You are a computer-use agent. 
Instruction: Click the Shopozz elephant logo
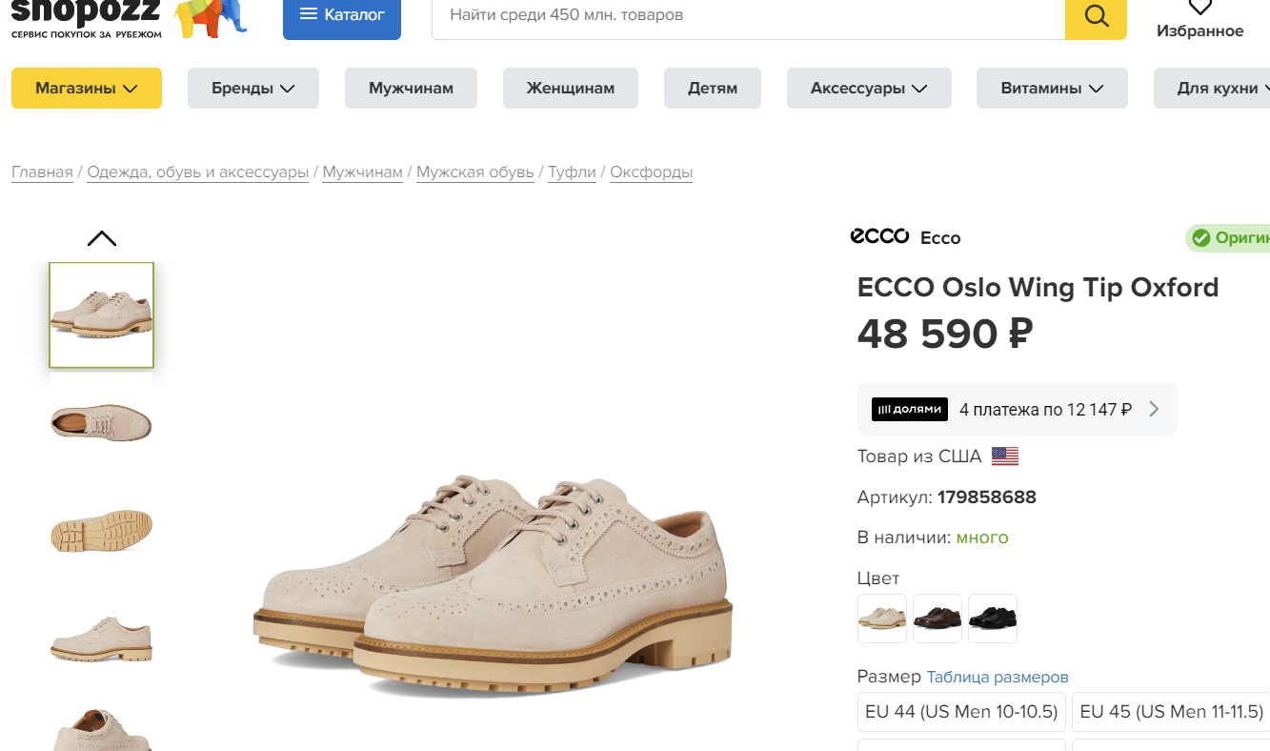point(212,16)
